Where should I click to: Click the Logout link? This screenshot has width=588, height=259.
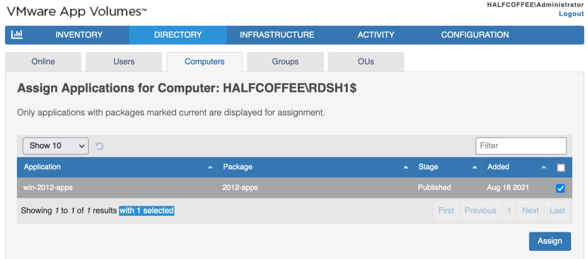coord(571,14)
